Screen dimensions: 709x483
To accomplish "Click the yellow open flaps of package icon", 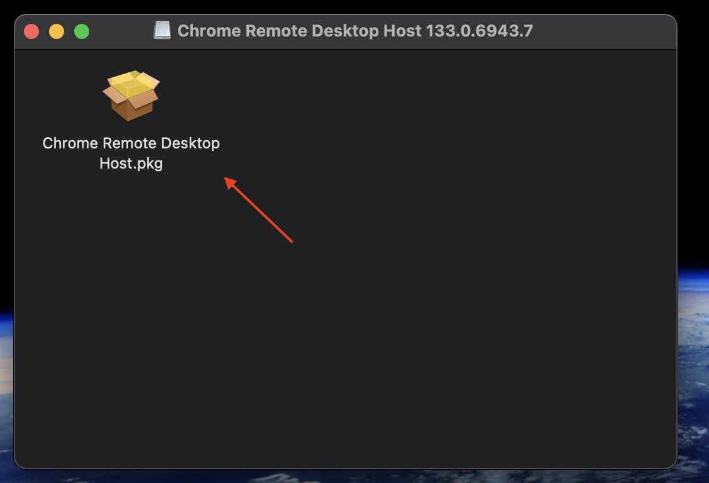I will coord(131,84).
